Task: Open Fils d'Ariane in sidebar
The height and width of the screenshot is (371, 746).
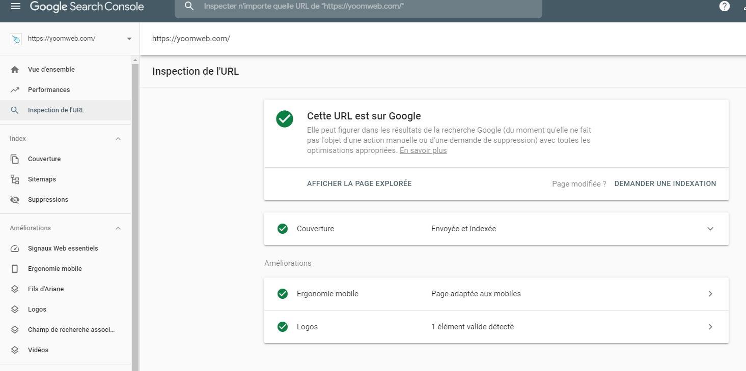Action: [x=46, y=289]
